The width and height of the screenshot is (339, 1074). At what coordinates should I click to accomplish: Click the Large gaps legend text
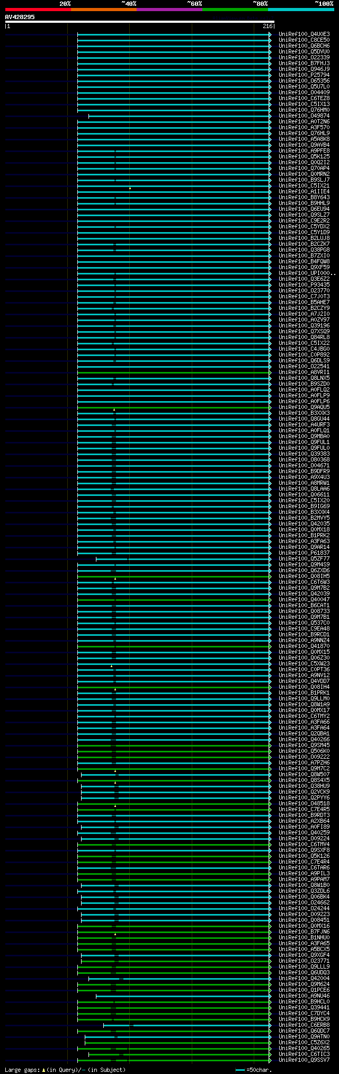tap(65, 1070)
